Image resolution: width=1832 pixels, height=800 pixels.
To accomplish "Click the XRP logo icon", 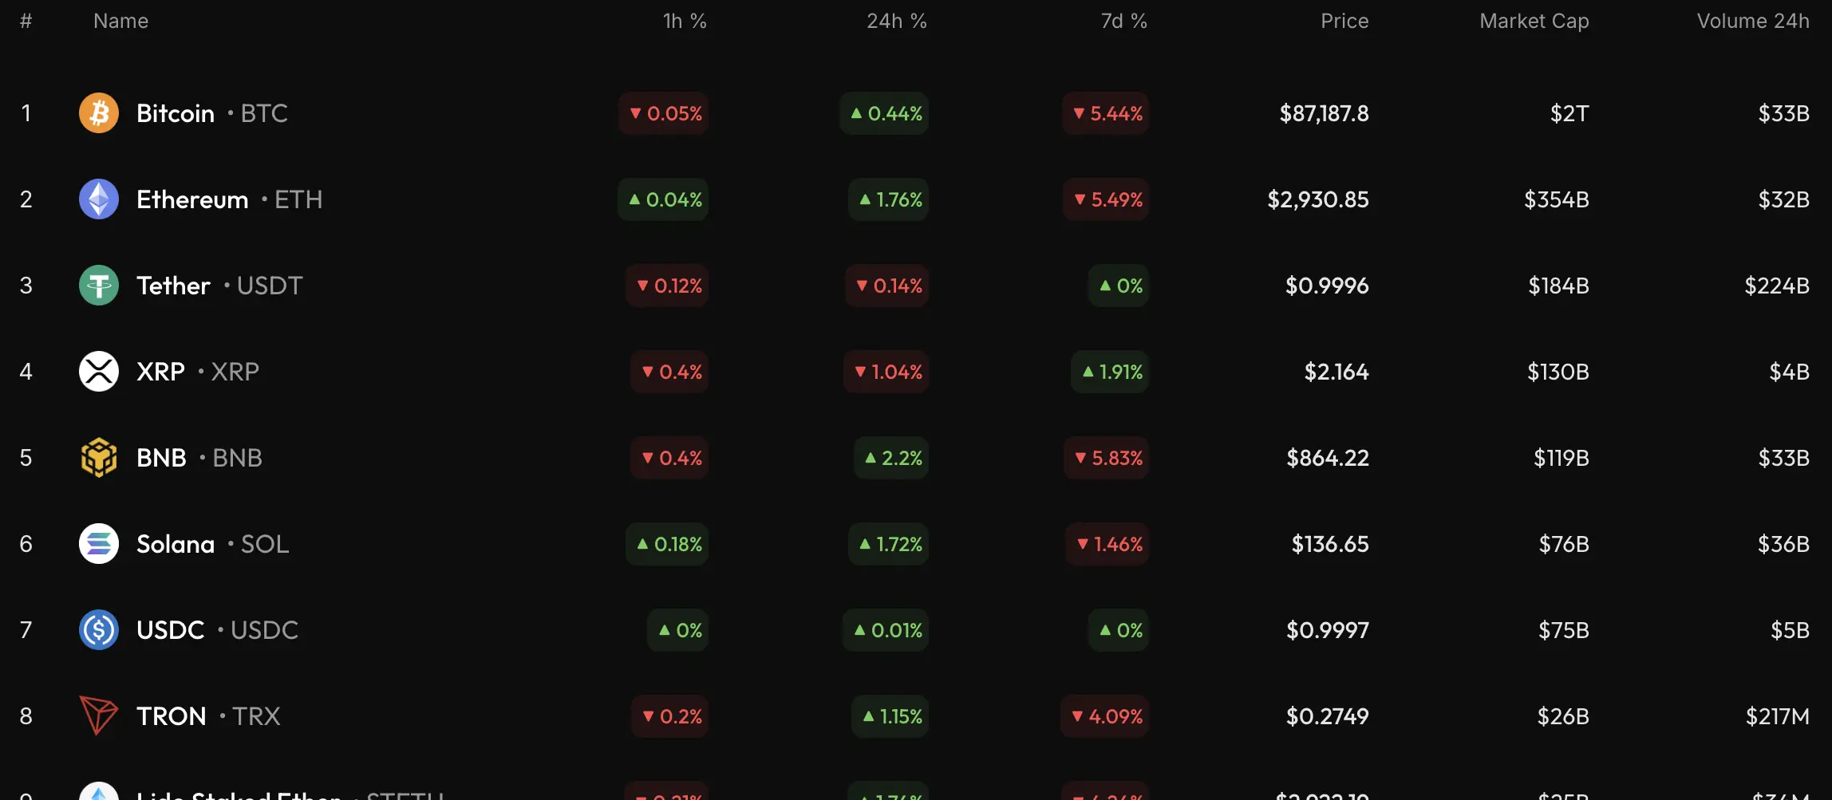I will click(x=99, y=372).
